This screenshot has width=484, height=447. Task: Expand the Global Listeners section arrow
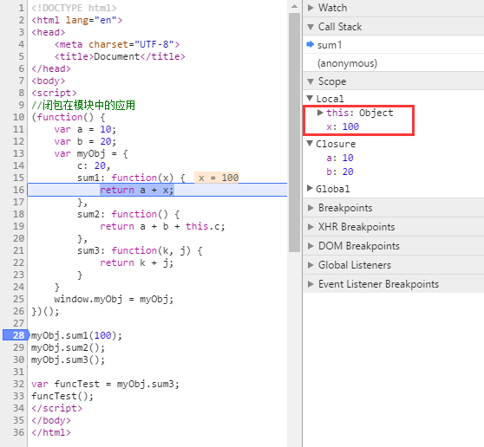pos(311,265)
